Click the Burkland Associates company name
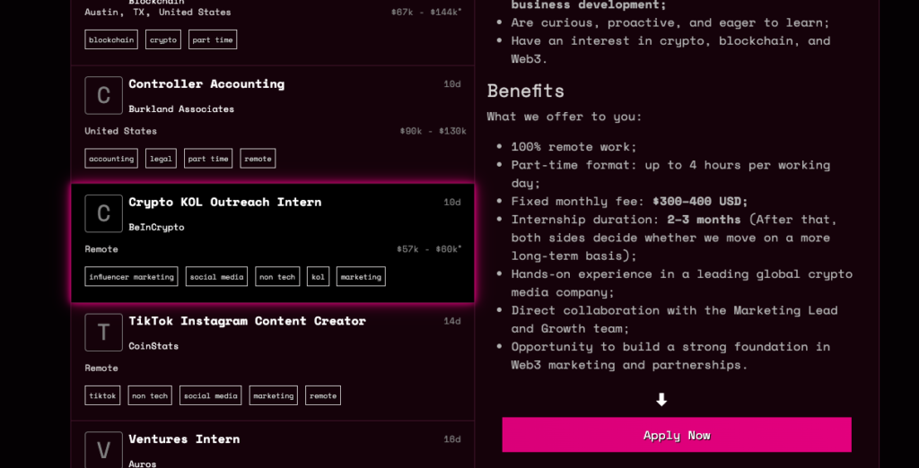The image size is (919, 468). (x=181, y=108)
